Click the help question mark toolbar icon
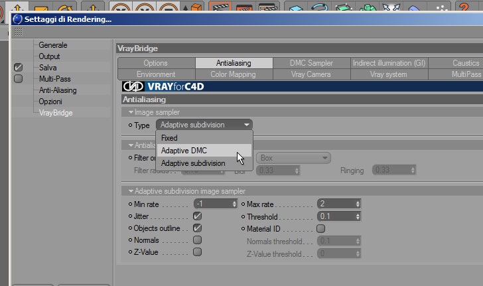Screen dimensions: 483x286 click(463, 6)
